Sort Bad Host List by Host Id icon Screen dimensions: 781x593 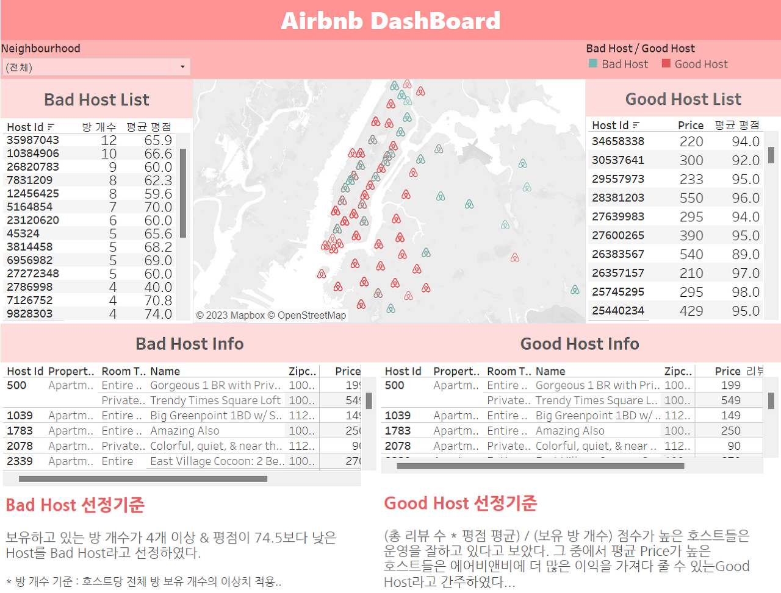pyautogui.click(x=51, y=127)
